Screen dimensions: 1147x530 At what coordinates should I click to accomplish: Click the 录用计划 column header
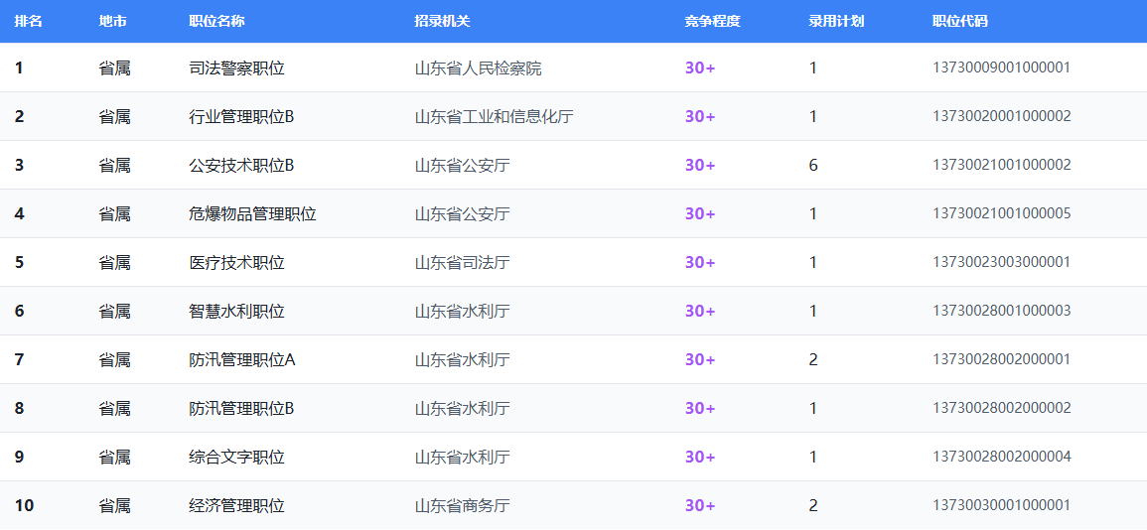click(836, 21)
